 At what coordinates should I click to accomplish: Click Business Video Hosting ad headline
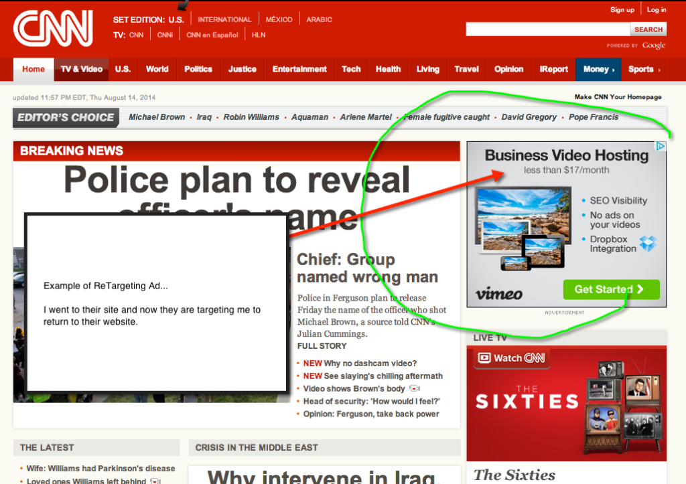567,155
